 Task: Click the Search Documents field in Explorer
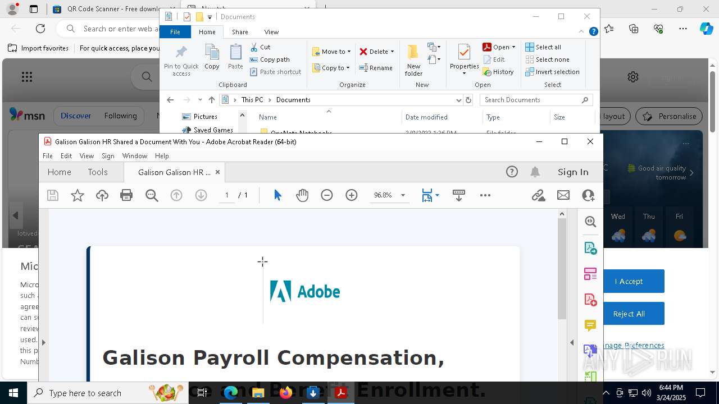[x=536, y=100]
